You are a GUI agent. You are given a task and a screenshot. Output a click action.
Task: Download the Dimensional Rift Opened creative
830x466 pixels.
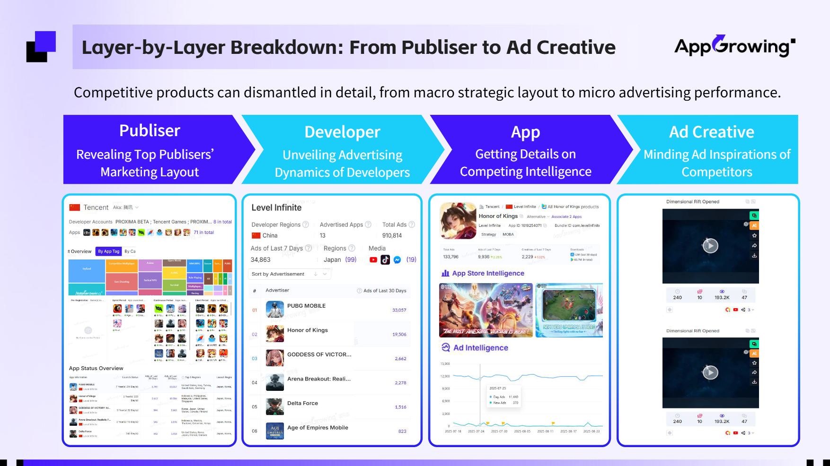(754, 255)
